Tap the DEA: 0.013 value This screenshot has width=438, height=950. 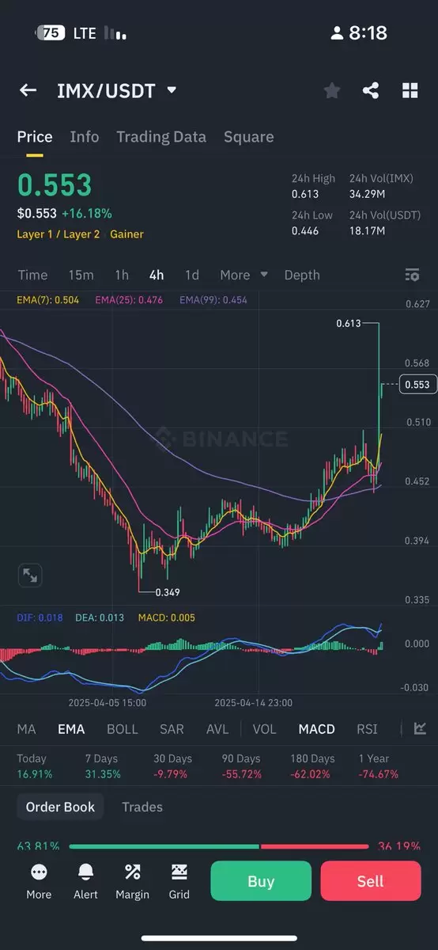pos(99,617)
